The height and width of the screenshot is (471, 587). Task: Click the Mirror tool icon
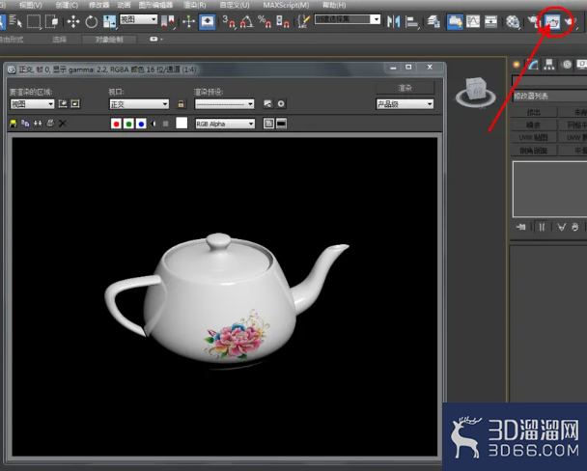394,21
